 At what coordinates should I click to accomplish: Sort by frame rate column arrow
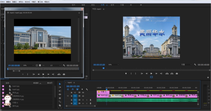click(40, 83)
